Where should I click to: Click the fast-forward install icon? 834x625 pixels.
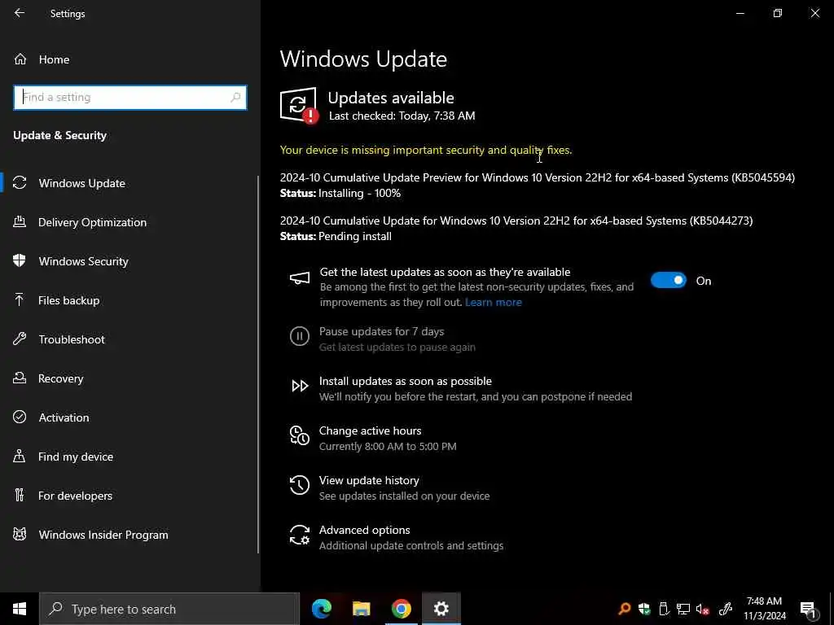300,386
